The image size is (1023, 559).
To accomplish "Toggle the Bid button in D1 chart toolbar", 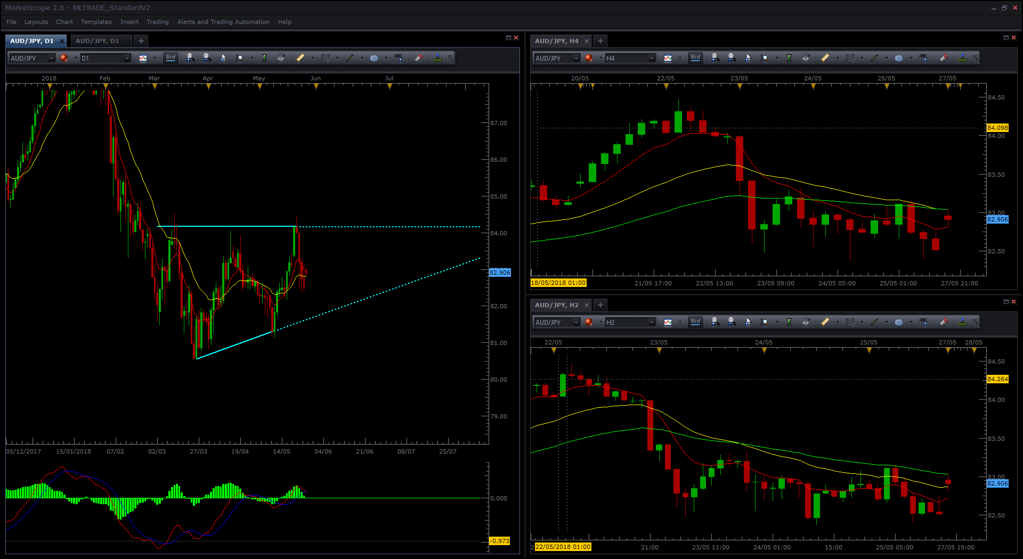I will [170, 57].
